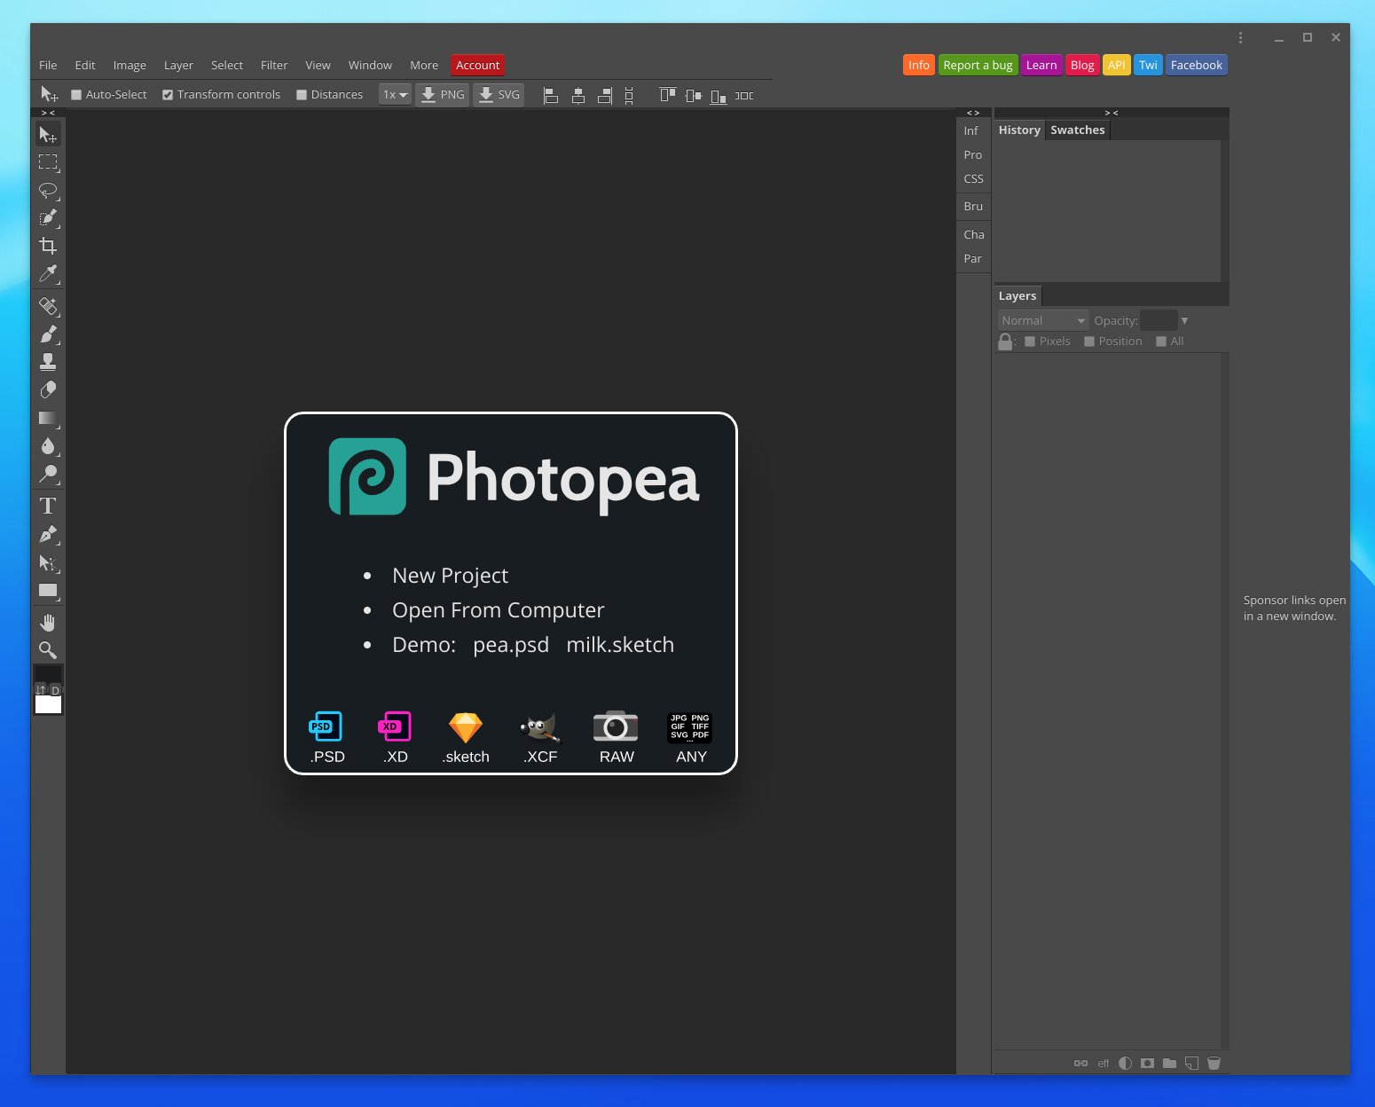Click the link layers chain icon
The width and height of the screenshot is (1375, 1107).
click(x=1080, y=1063)
